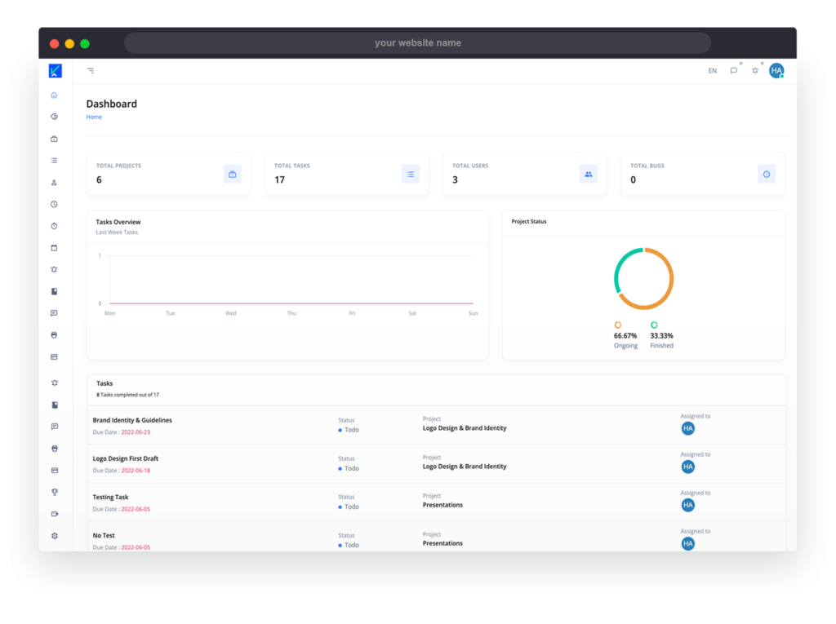Click the Kanban logo at the top-left

click(x=55, y=71)
